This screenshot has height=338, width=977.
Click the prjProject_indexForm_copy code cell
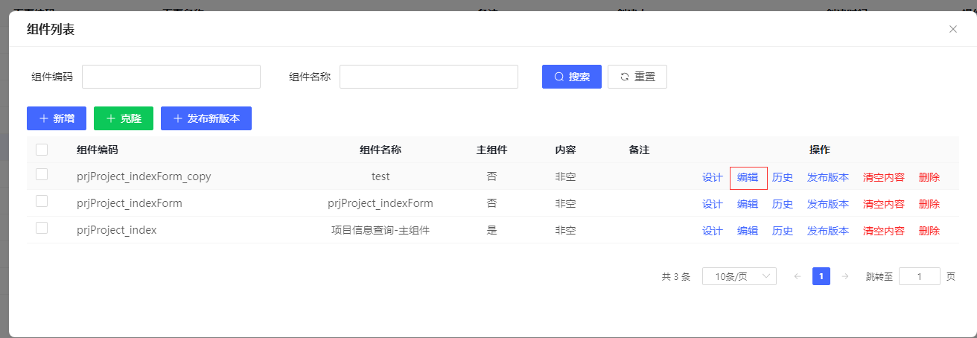coord(144,176)
